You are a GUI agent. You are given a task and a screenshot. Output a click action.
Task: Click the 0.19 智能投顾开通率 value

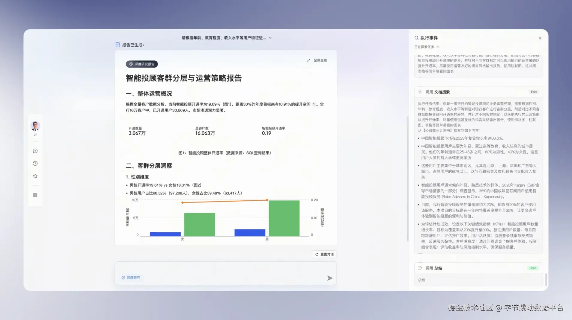pos(267,133)
